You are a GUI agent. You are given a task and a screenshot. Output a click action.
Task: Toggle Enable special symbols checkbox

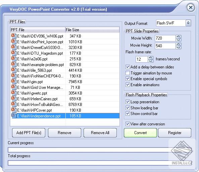[128, 79]
